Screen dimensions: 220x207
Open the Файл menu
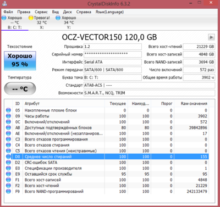8,12
